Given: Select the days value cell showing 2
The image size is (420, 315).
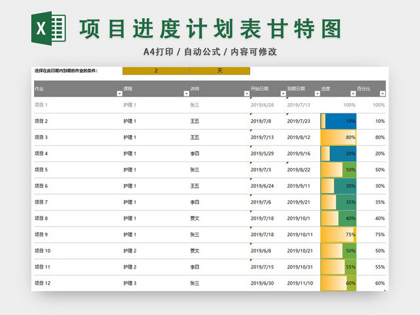Looking at the screenshot, I should pyautogui.click(x=156, y=71).
